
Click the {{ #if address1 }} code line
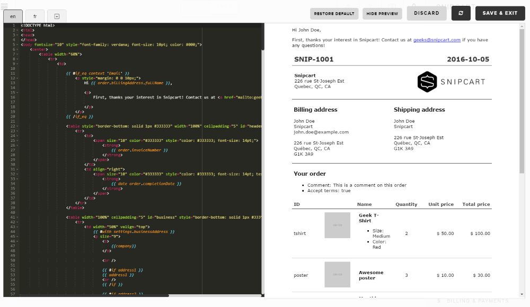[x=123, y=270]
